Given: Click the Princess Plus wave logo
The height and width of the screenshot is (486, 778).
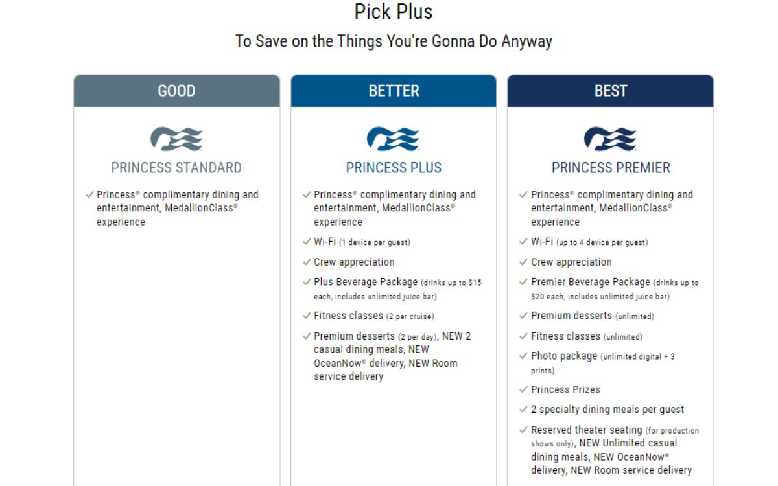Looking at the screenshot, I should (394, 139).
